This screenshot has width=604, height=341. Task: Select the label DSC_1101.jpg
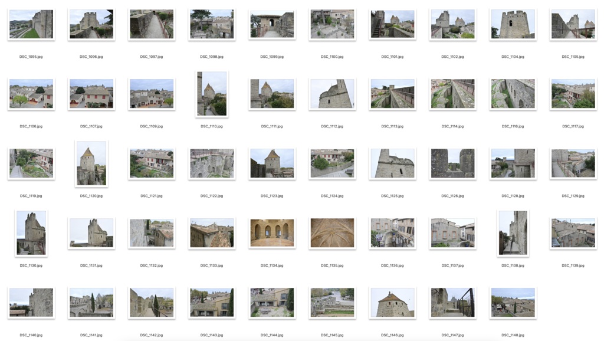point(392,57)
